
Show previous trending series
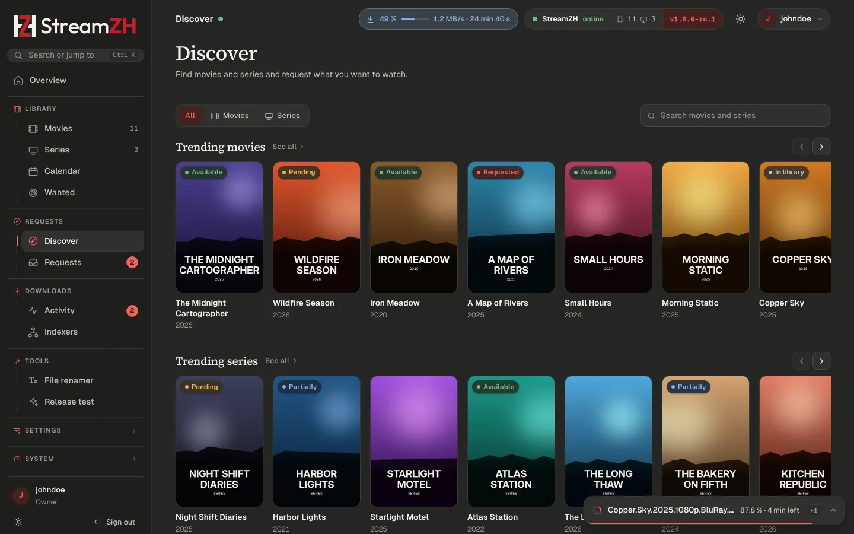tap(801, 361)
